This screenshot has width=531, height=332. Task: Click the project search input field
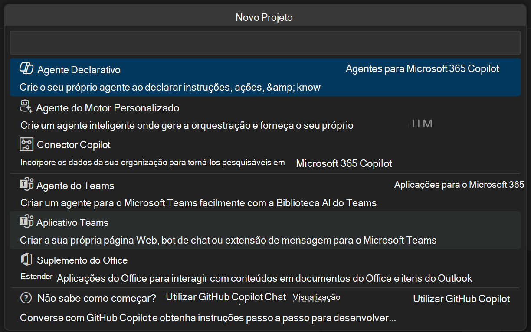pos(265,42)
